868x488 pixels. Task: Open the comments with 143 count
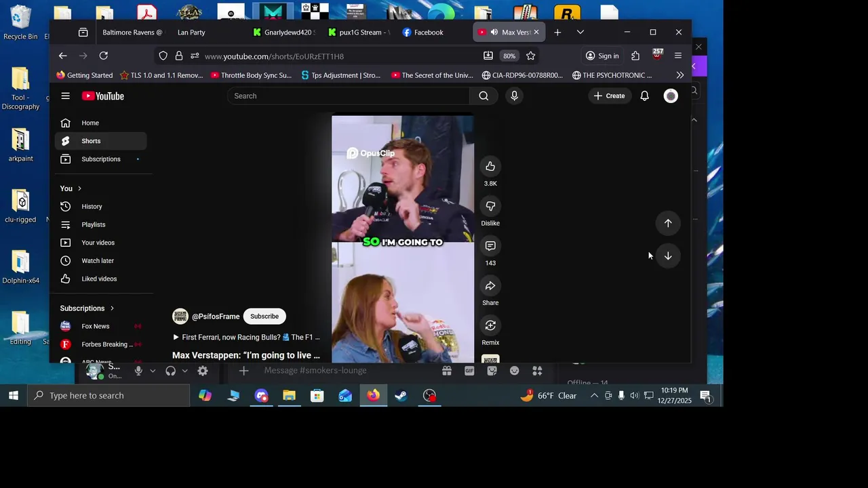(490, 246)
